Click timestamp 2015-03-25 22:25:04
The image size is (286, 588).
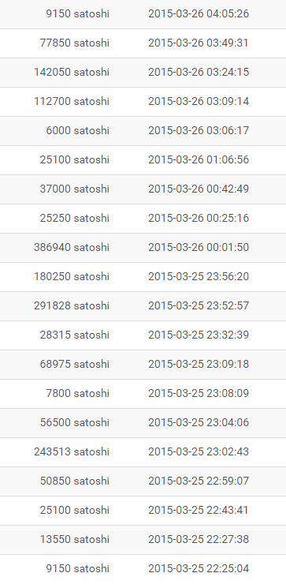(x=199, y=569)
